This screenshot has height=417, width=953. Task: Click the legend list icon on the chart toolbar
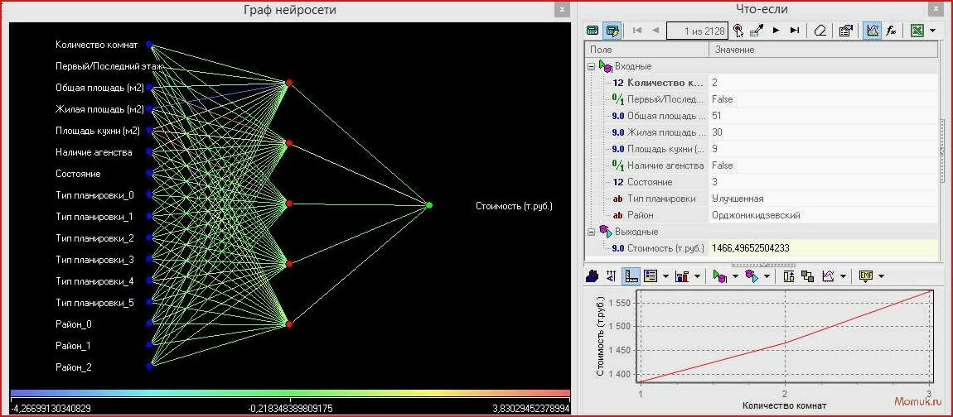click(x=651, y=276)
